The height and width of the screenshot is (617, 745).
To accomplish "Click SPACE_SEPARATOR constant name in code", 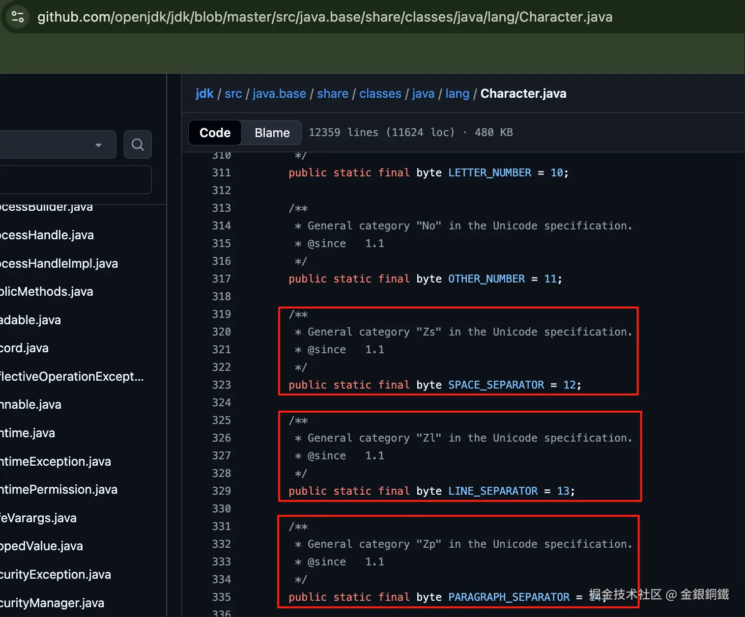I will pos(496,385).
